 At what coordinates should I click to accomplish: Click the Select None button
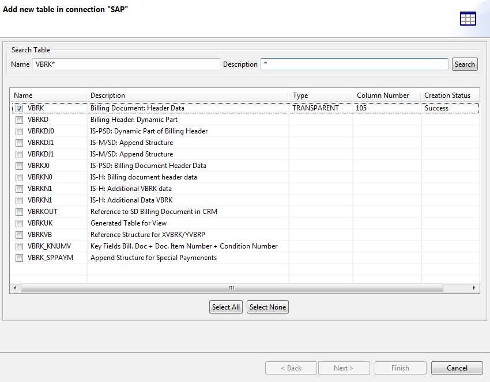tap(267, 307)
